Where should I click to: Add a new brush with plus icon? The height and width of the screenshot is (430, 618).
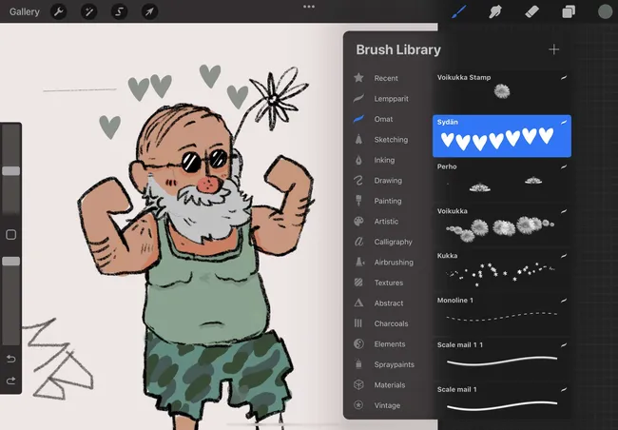(553, 49)
